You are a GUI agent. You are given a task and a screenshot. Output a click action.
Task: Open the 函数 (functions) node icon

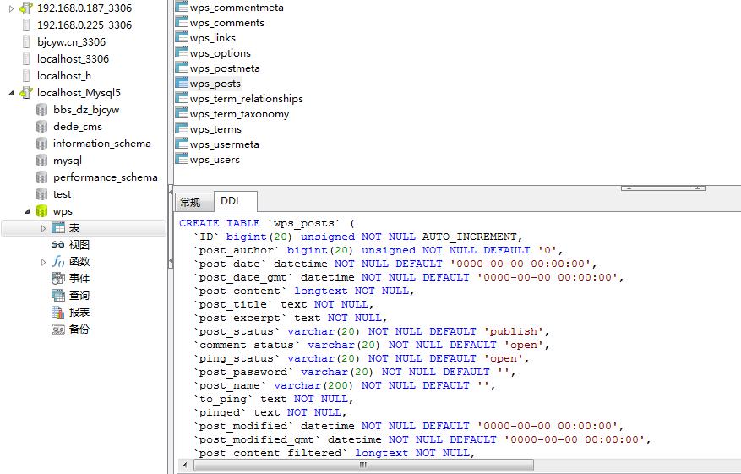tap(57, 261)
